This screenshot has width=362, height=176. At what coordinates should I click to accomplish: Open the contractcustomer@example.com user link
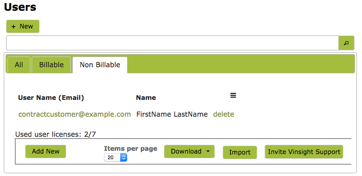[75, 114]
